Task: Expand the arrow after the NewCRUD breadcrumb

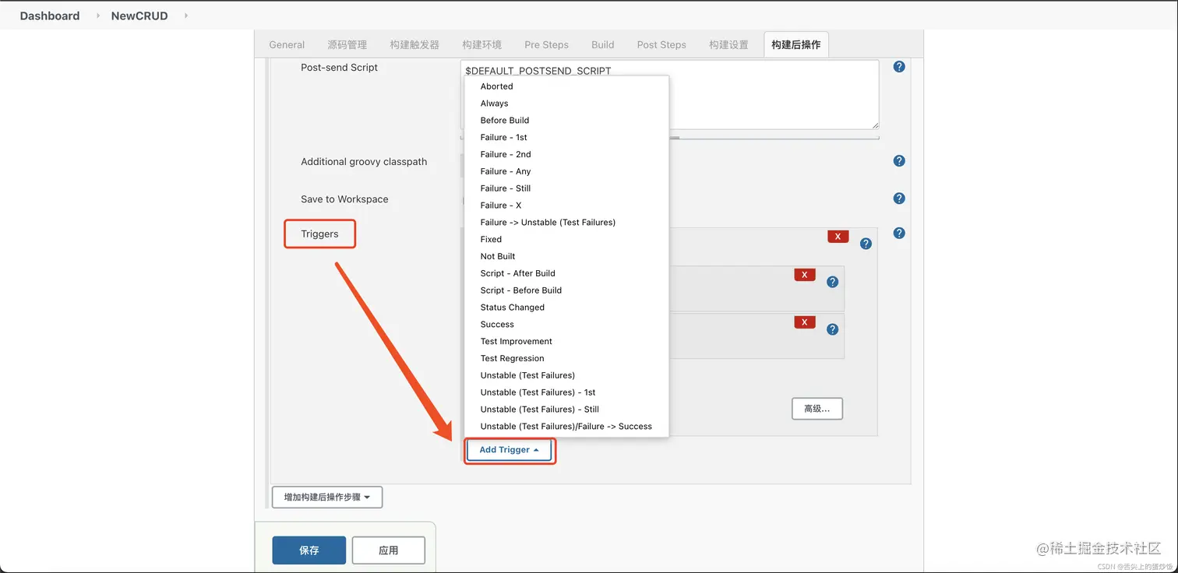Action: (186, 16)
